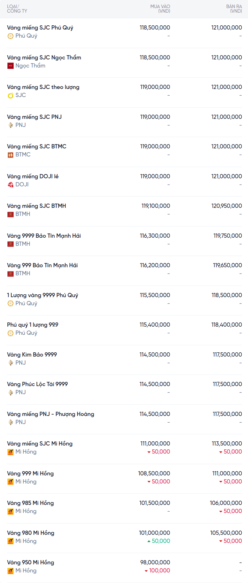
Task: Open Vàng miếng SJC theo lượng entry
Action: point(43,87)
